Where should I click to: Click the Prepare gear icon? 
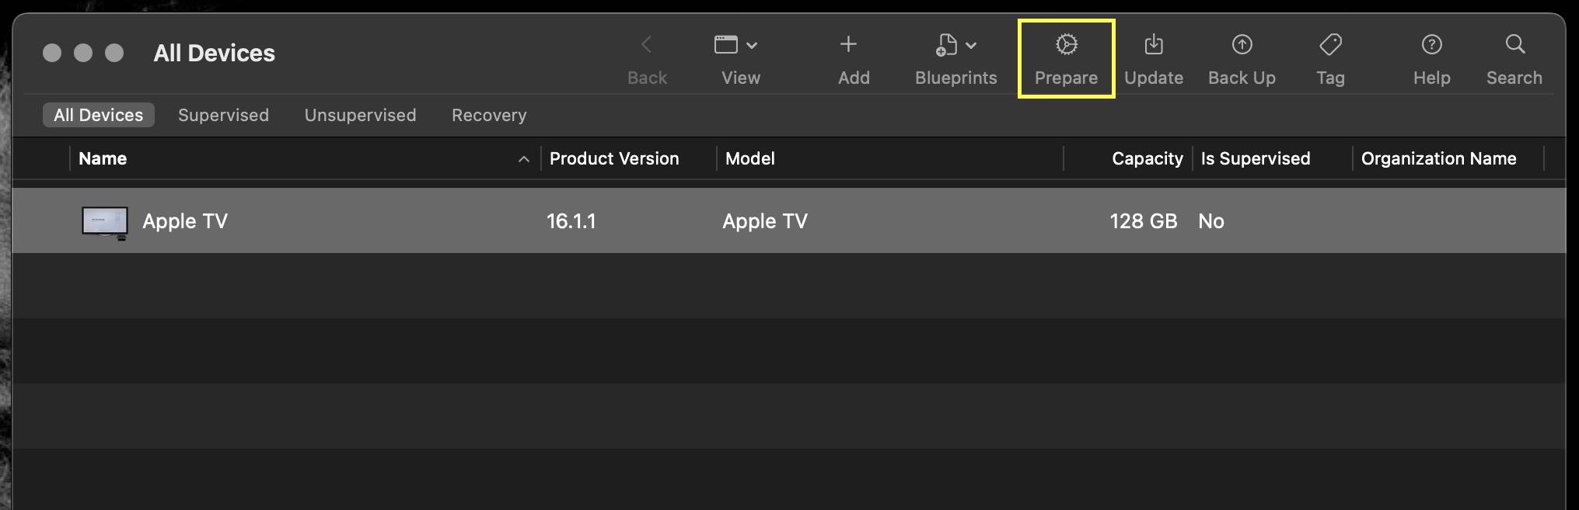click(1066, 45)
